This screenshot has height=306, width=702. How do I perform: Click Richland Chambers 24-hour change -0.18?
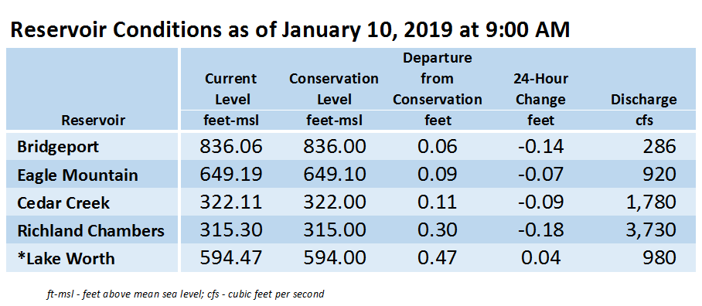click(x=541, y=230)
